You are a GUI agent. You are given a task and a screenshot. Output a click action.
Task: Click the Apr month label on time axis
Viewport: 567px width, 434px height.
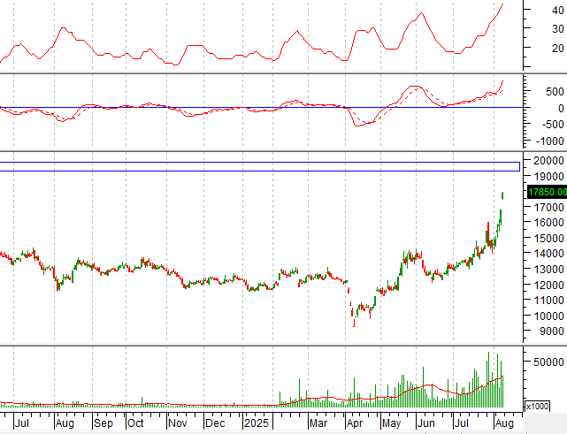coord(355,423)
